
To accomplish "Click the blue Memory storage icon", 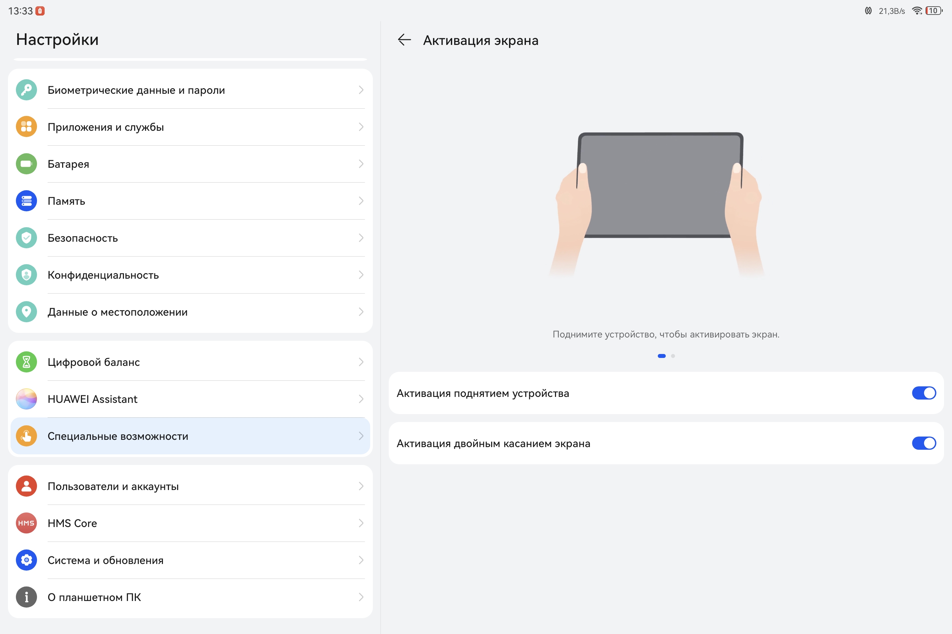I will (x=26, y=201).
